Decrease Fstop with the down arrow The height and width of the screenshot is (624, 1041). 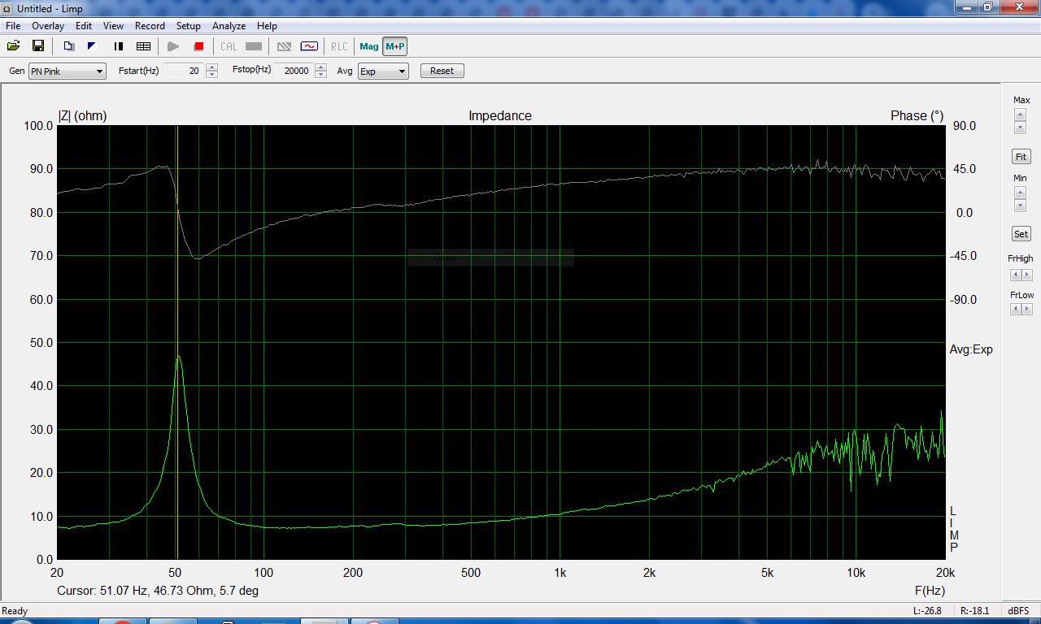tap(321, 75)
